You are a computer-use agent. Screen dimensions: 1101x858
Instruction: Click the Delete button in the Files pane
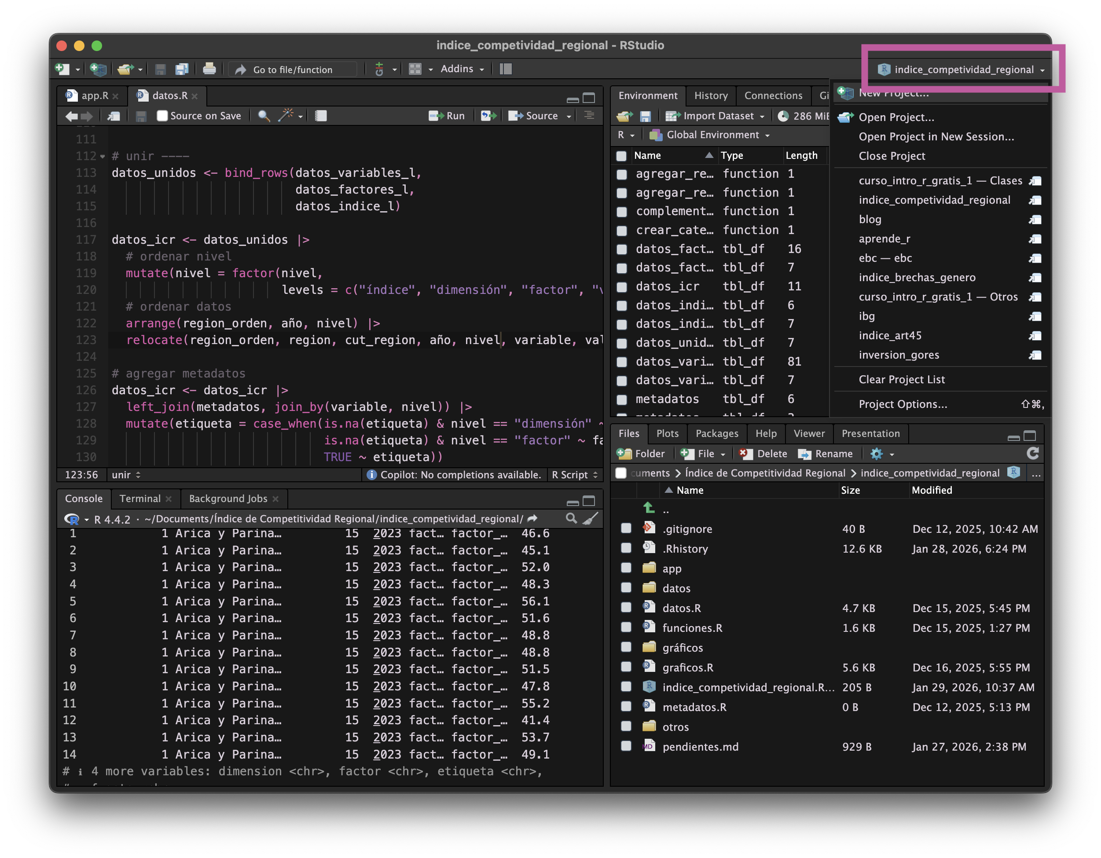763,453
